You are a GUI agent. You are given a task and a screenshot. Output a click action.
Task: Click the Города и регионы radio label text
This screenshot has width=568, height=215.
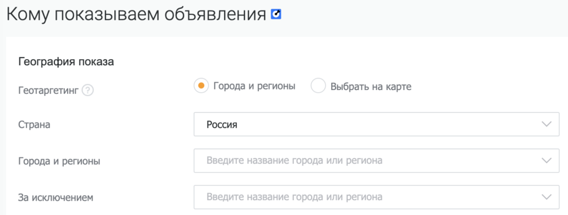pyautogui.click(x=254, y=86)
